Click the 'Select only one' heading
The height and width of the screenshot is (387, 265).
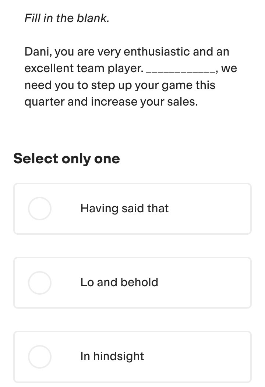point(67,159)
